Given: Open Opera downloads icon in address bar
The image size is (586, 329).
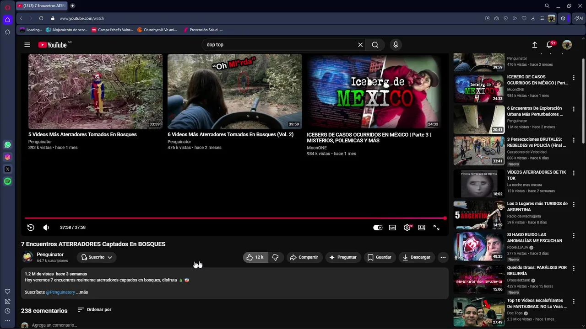Looking at the screenshot, I should 533,18.
